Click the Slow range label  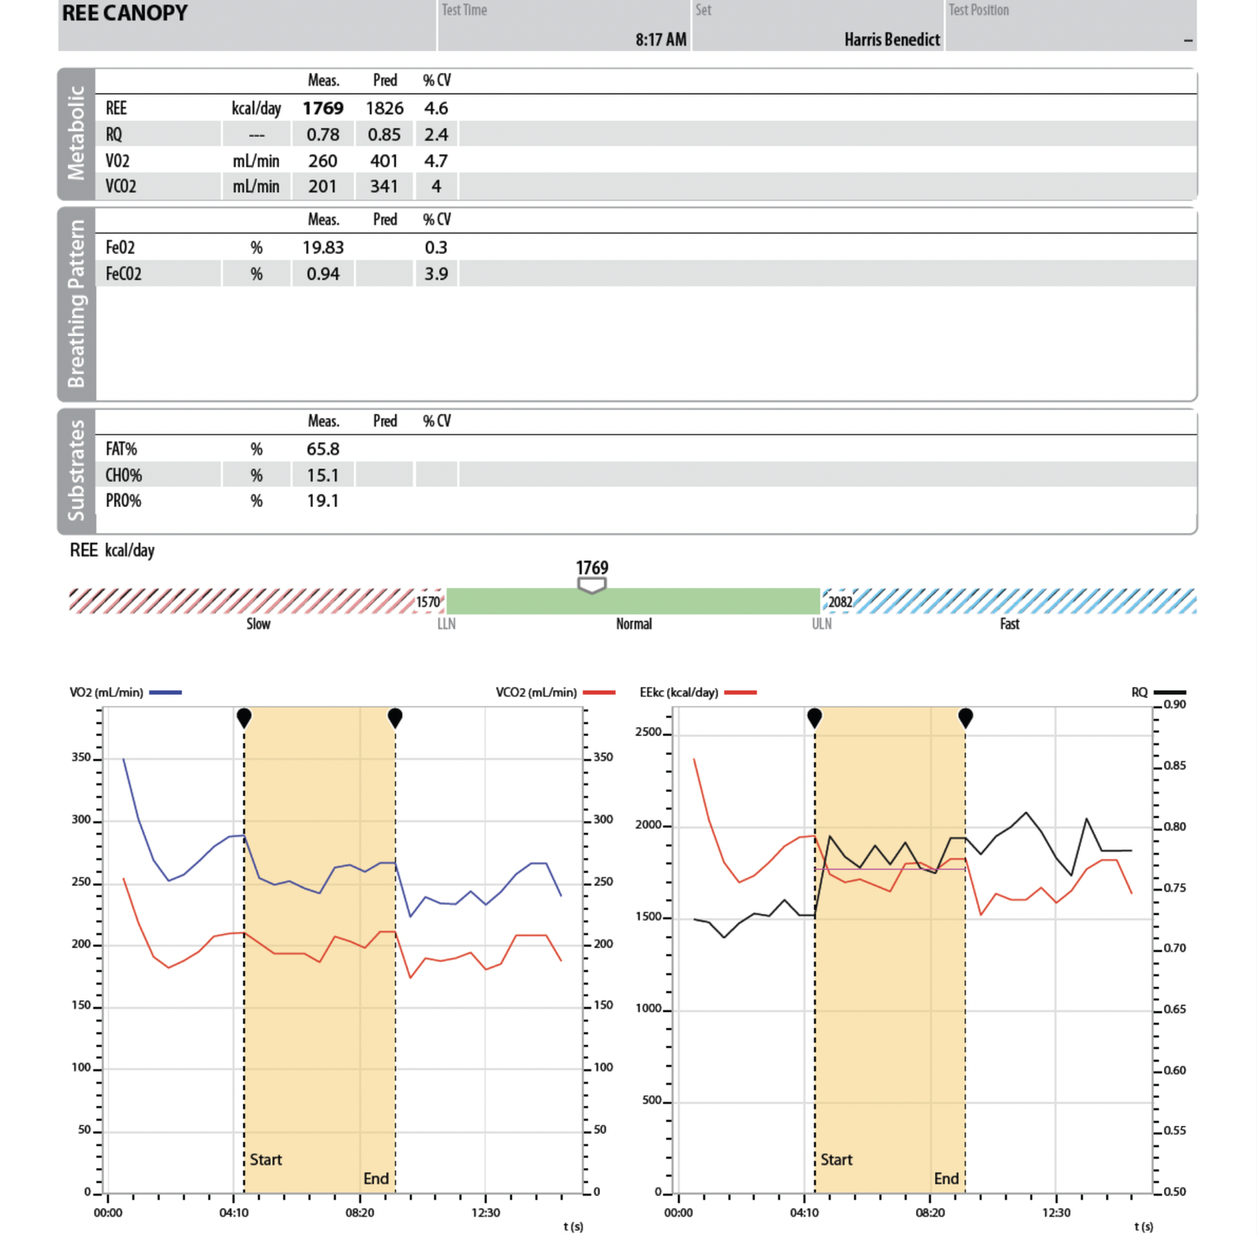(x=258, y=623)
